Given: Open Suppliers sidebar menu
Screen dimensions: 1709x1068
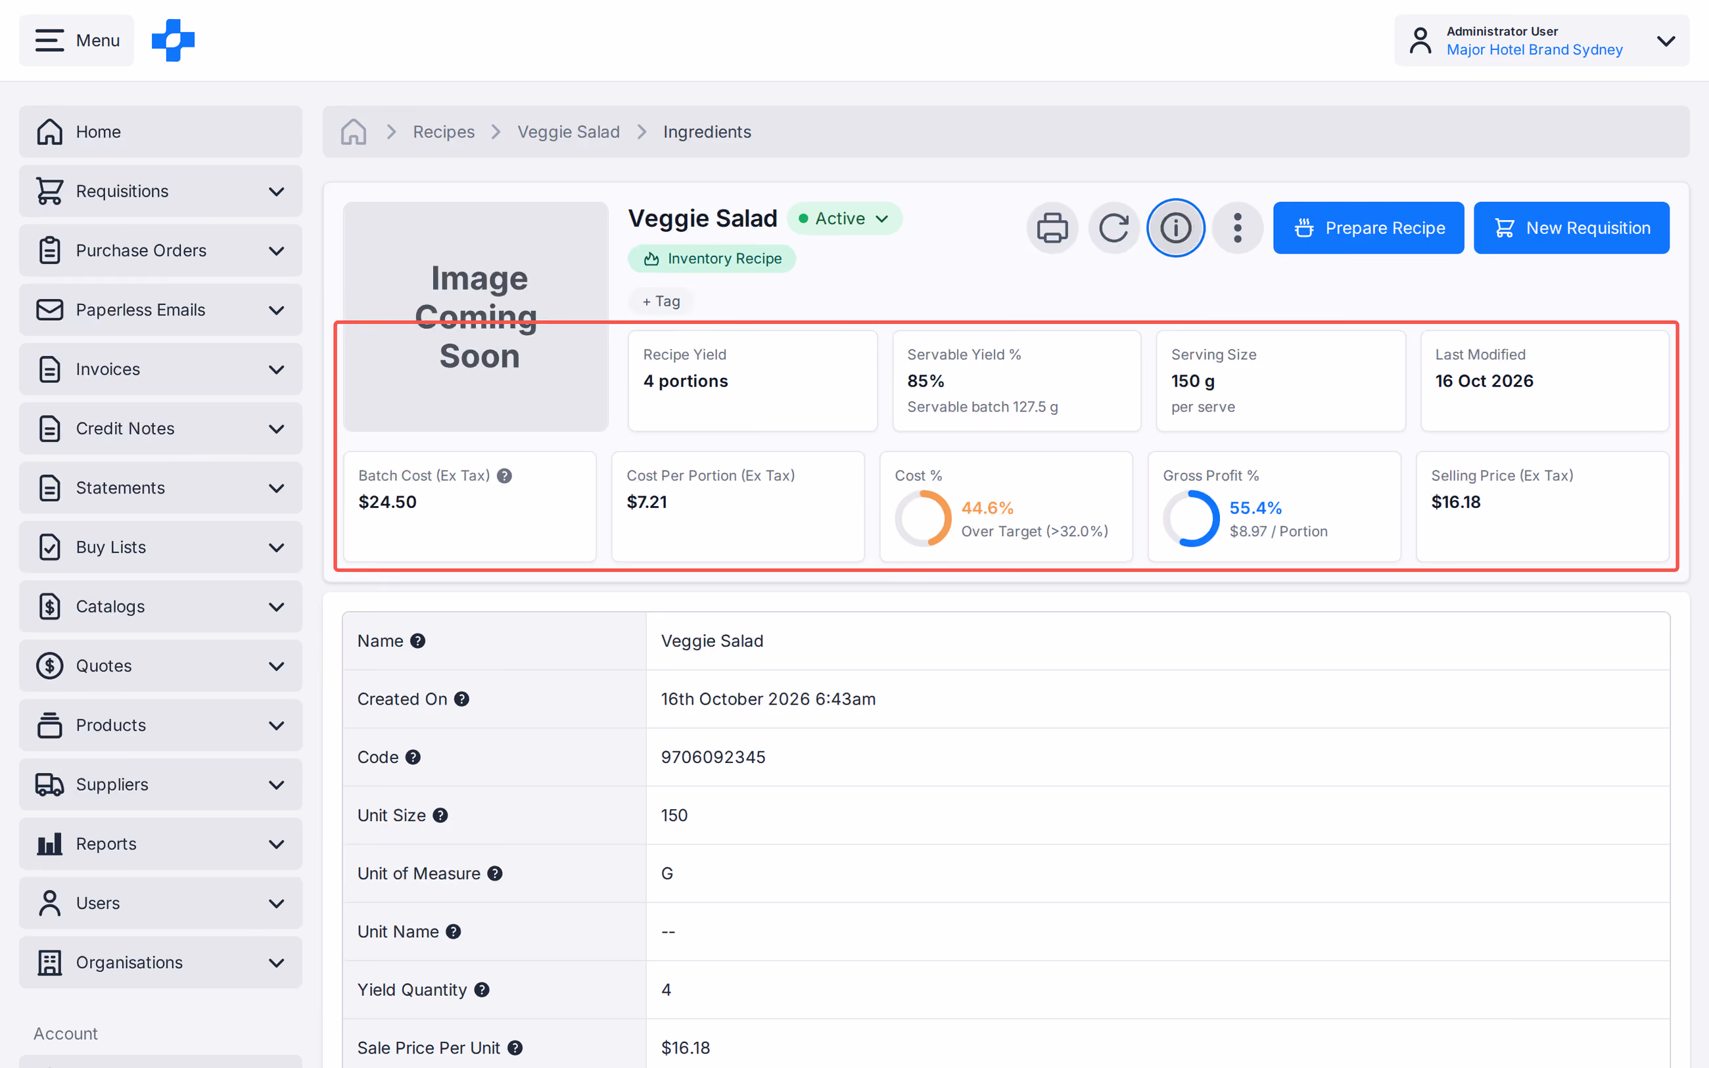Looking at the screenshot, I should click(160, 784).
